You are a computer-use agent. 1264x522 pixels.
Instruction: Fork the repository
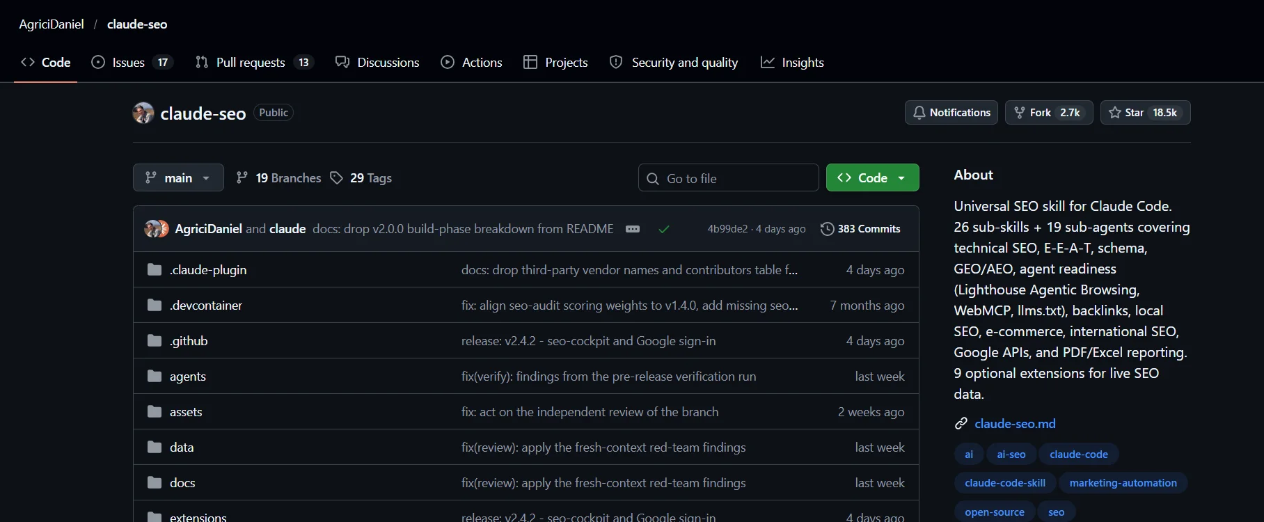pos(1049,113)
